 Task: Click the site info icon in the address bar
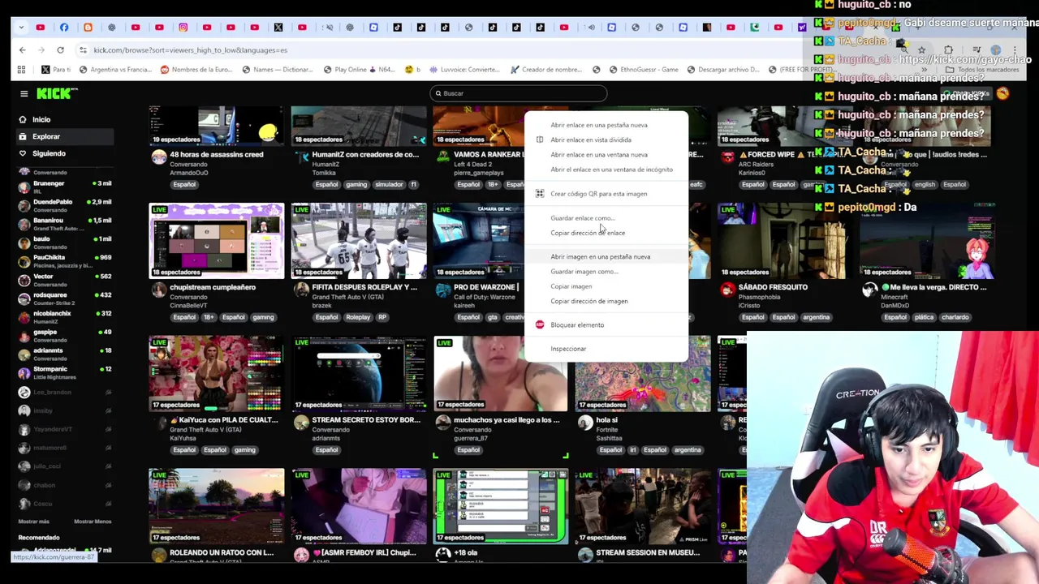tap(83, 50)
